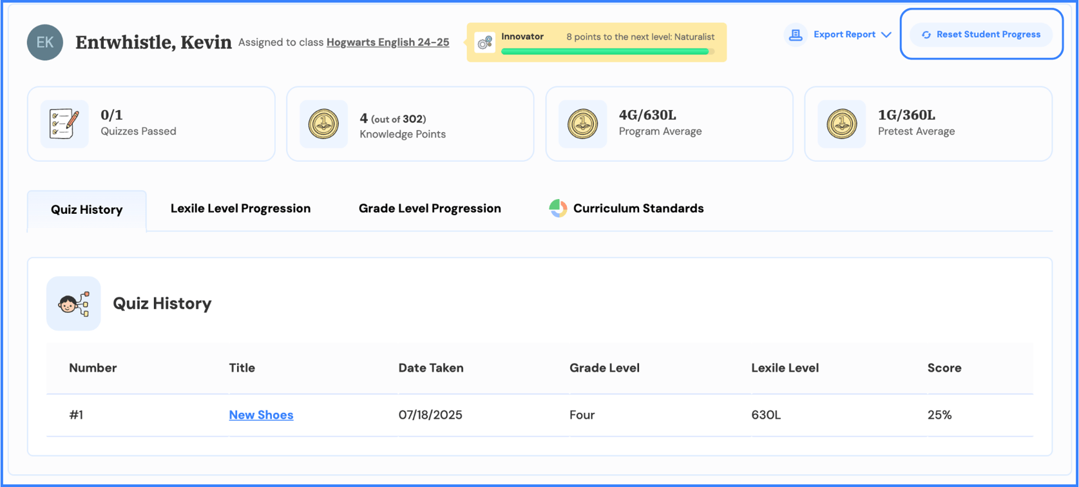Open the Grade Level Progression tab
The image size is (1079, 487).
pos(430,208)
